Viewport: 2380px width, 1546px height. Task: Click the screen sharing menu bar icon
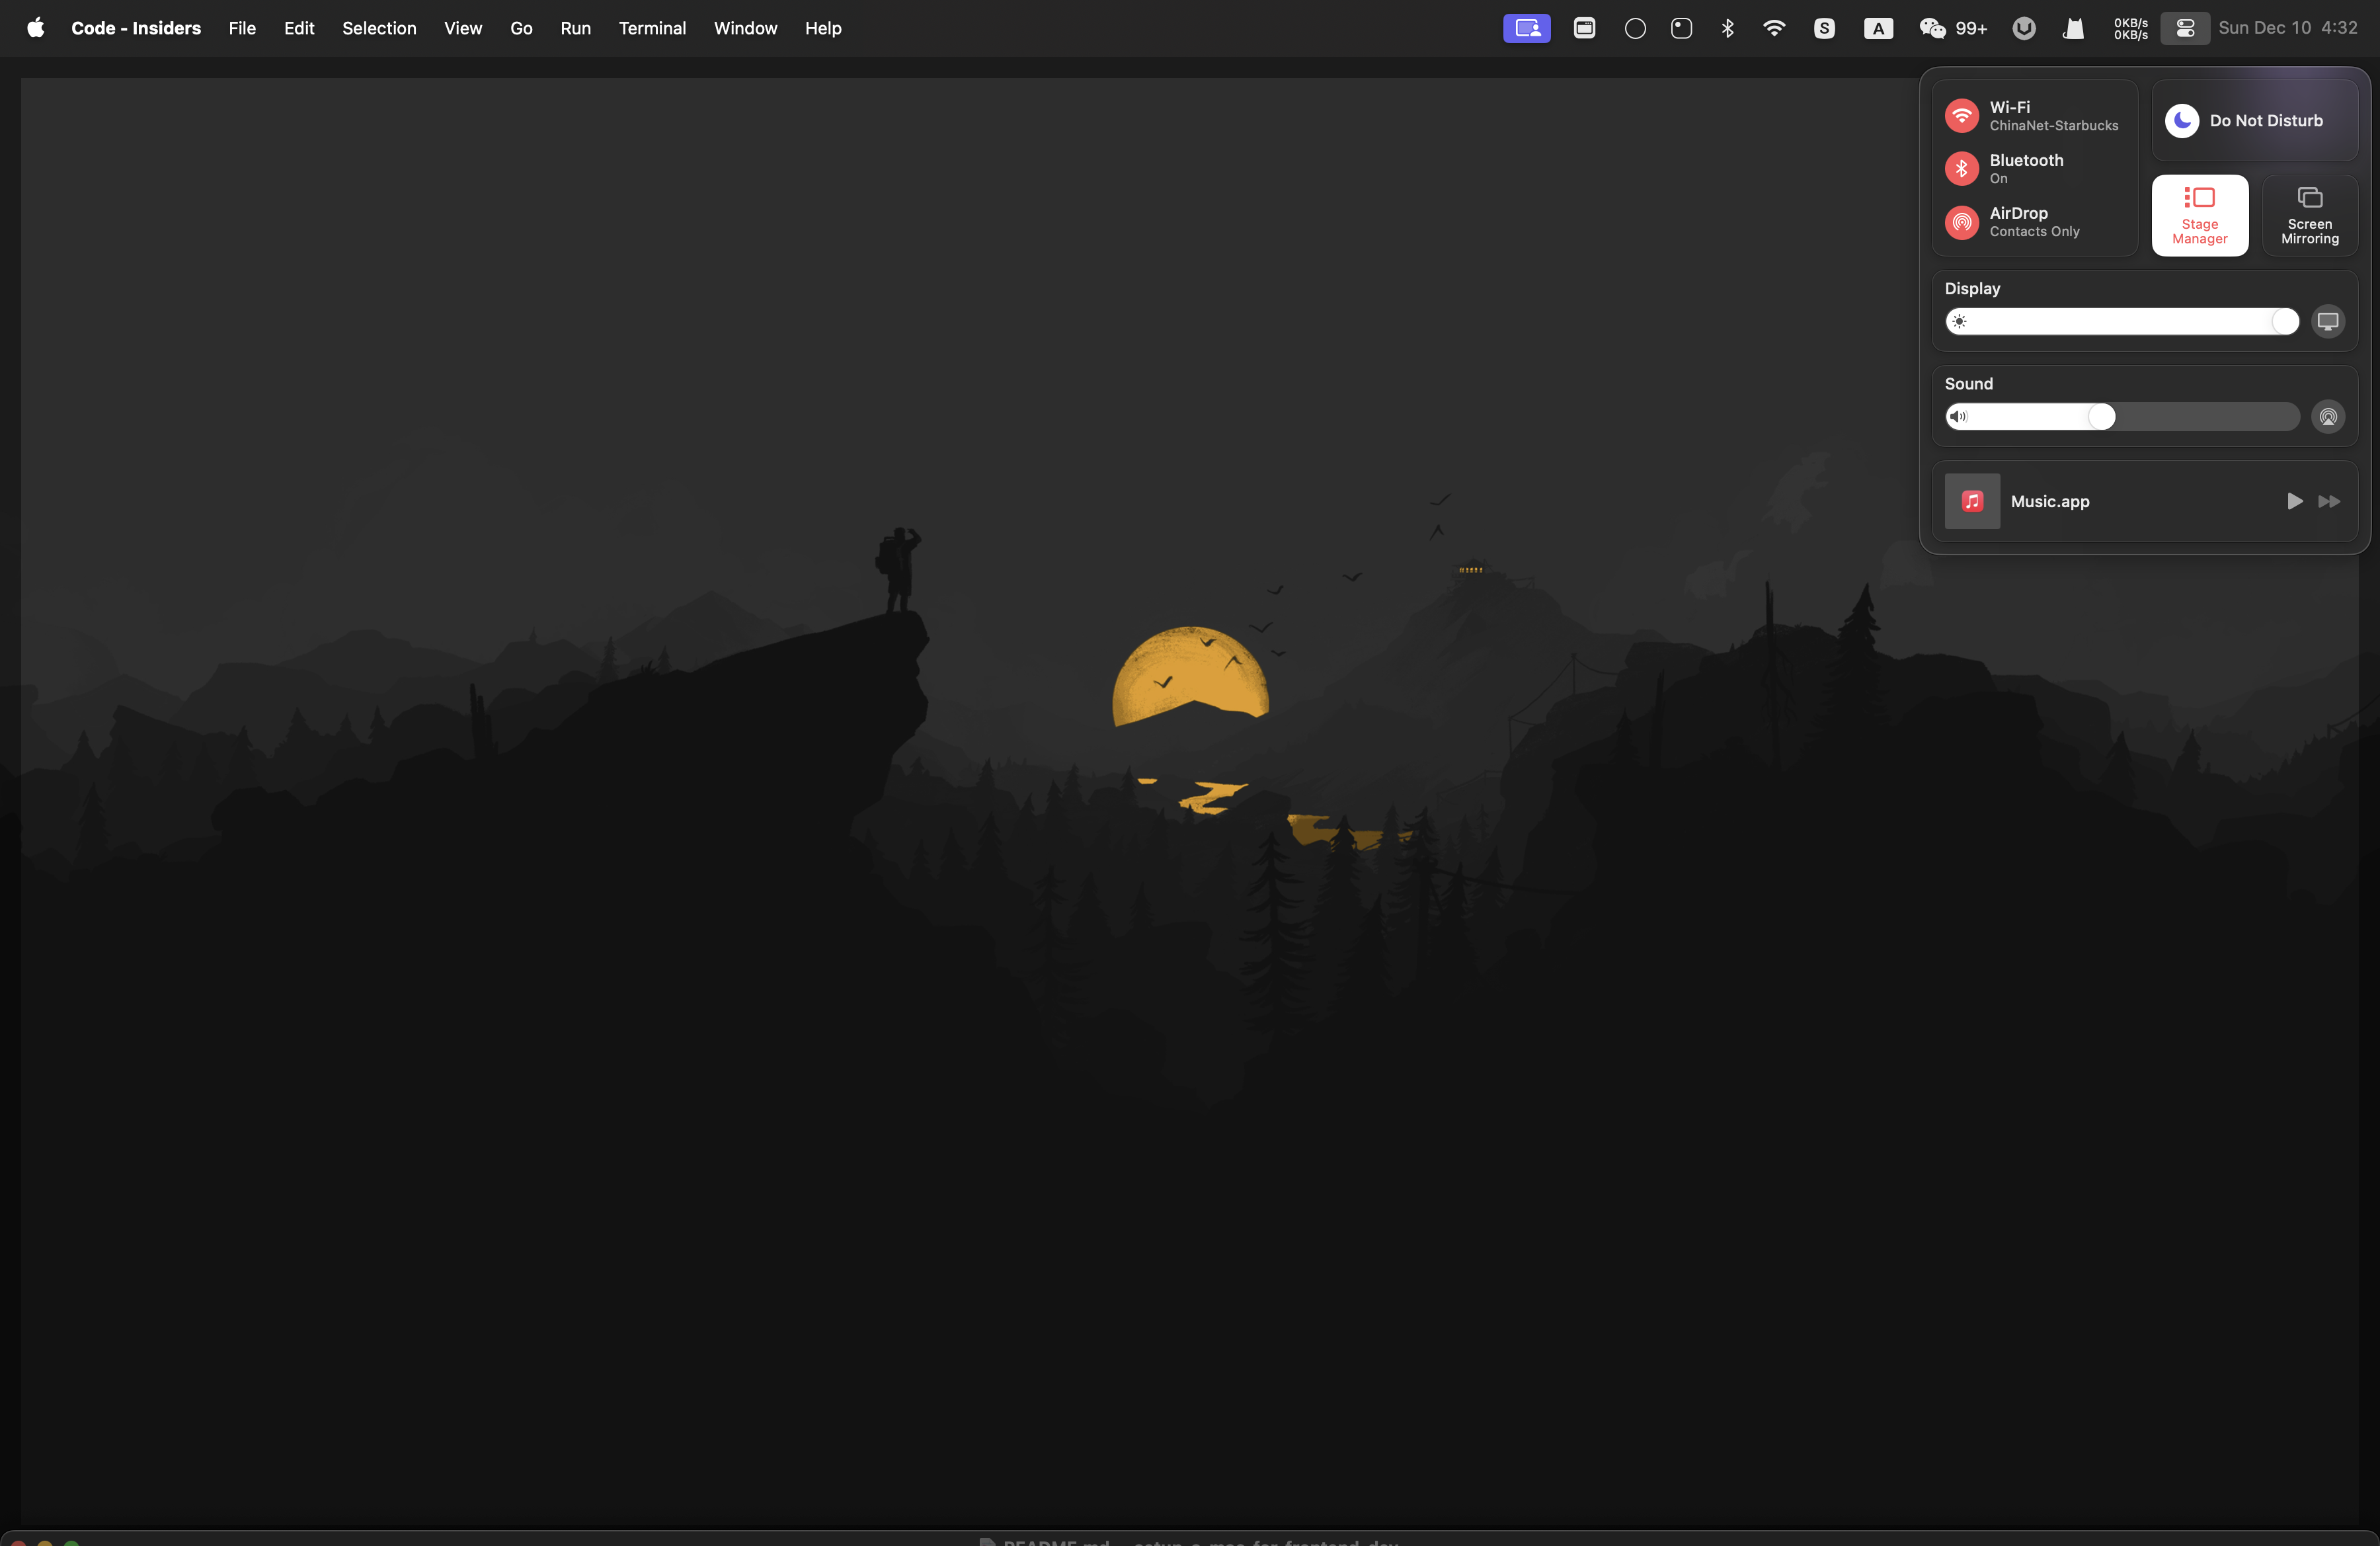[x=1526, y=28]
